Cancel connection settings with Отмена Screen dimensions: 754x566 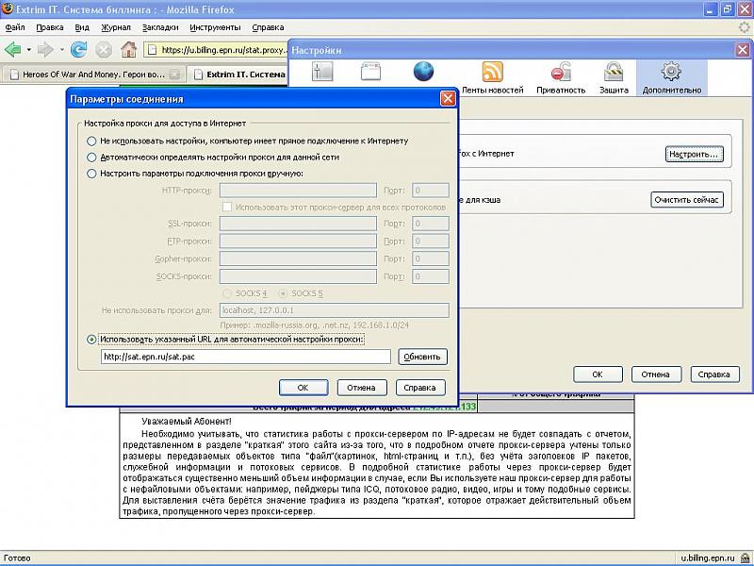click(362, 388)
